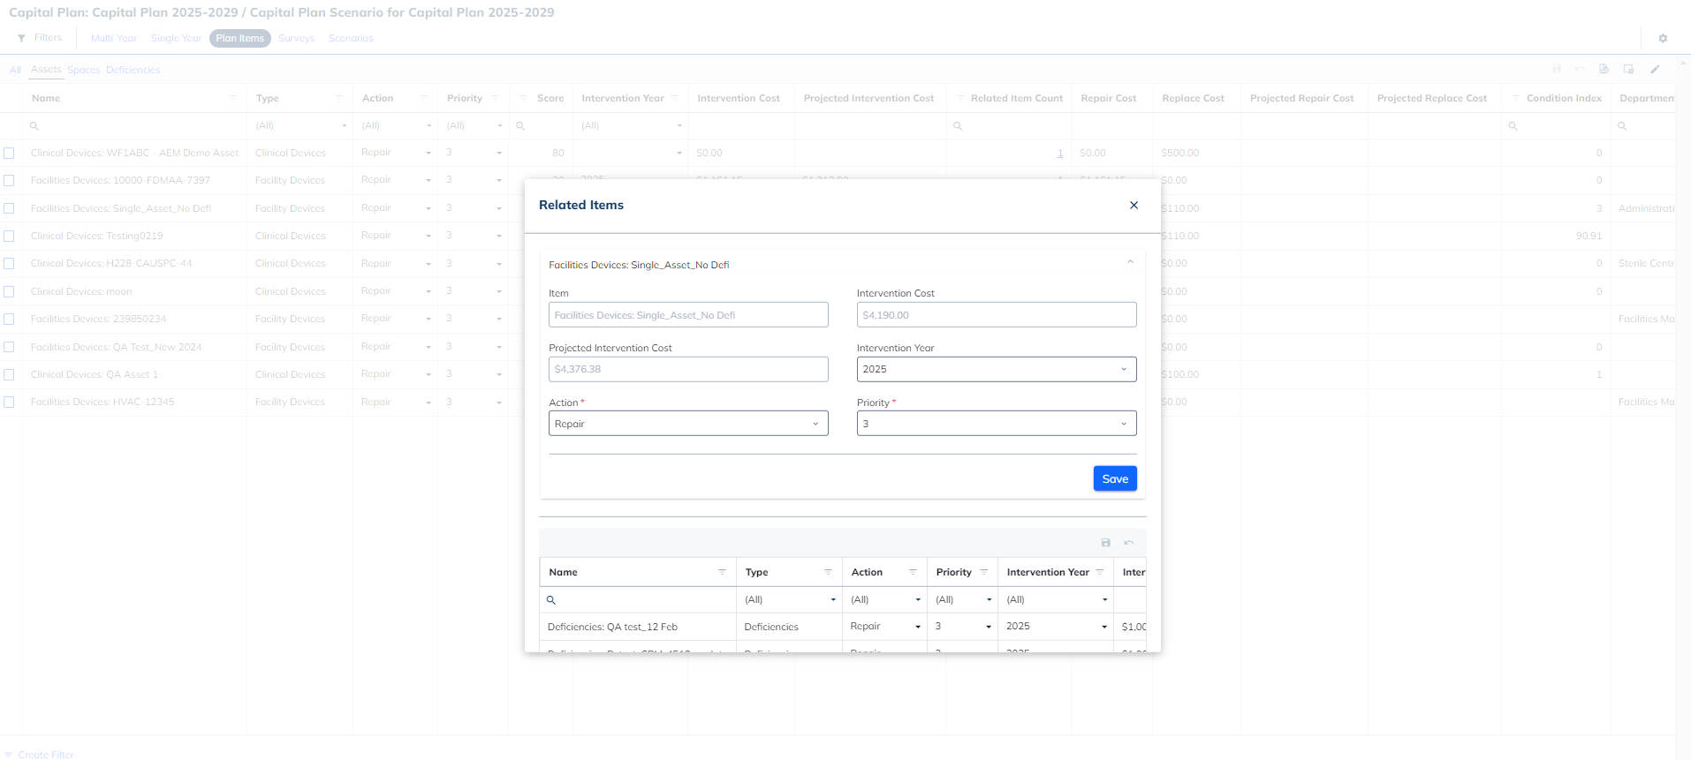1691x760 pixels.
Task: Check the WF1ABC - AEM Demo Asset row checkbox
Action: click(x=9, y=153)
